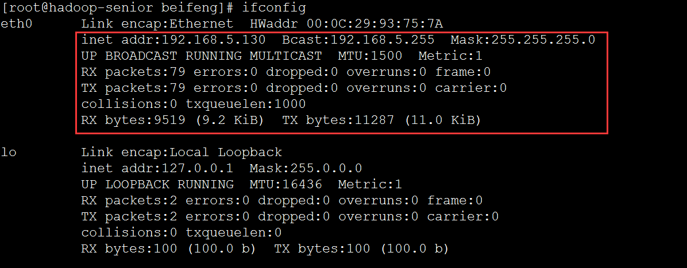The image size is (687, 268).
Task: Click the RX bytes:9519 text
Action: 133,120
